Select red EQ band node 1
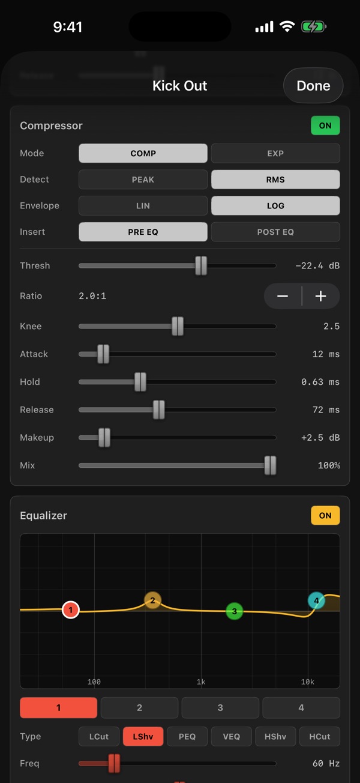Viewport: 360px width, 783px height. point(71,610)
